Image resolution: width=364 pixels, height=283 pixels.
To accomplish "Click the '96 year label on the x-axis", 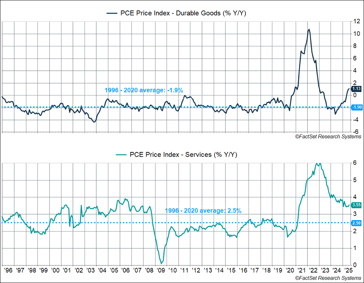I will (8, 270).
